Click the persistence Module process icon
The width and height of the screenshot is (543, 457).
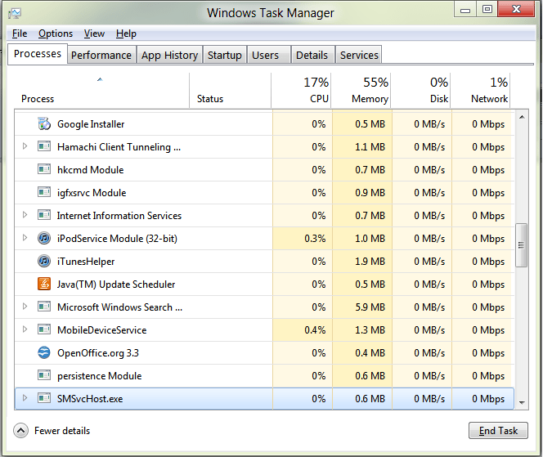pos(44,375)
